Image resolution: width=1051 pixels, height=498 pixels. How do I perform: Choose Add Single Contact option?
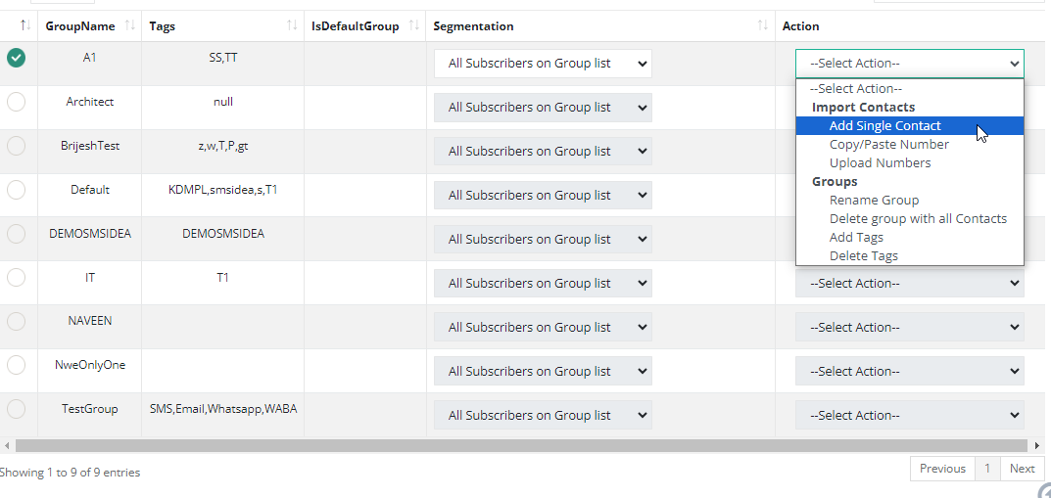(x=884, y=125)
